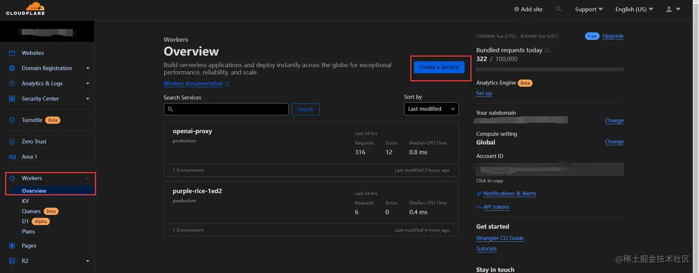Open the Zero Trust sidebar item
The width and height of the screenshot is (699, 273).
pos(34,142)
